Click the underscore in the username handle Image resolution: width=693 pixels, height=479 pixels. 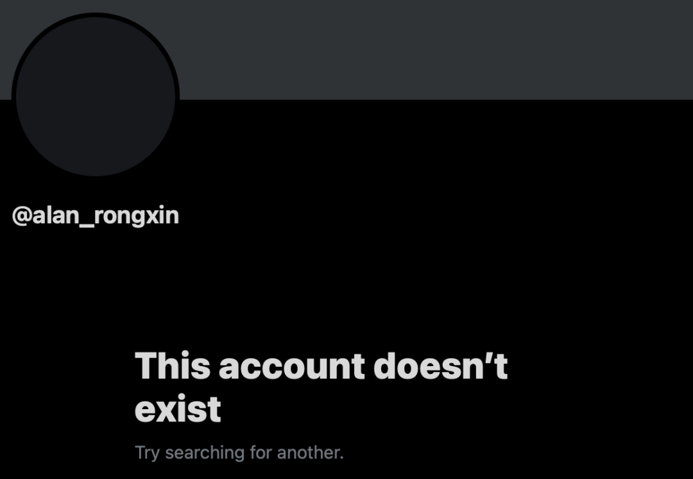(86, 226)
